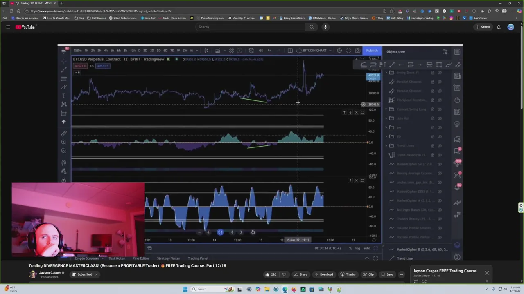
Task: Focus the YouTube search box
Action: (250, 27)
